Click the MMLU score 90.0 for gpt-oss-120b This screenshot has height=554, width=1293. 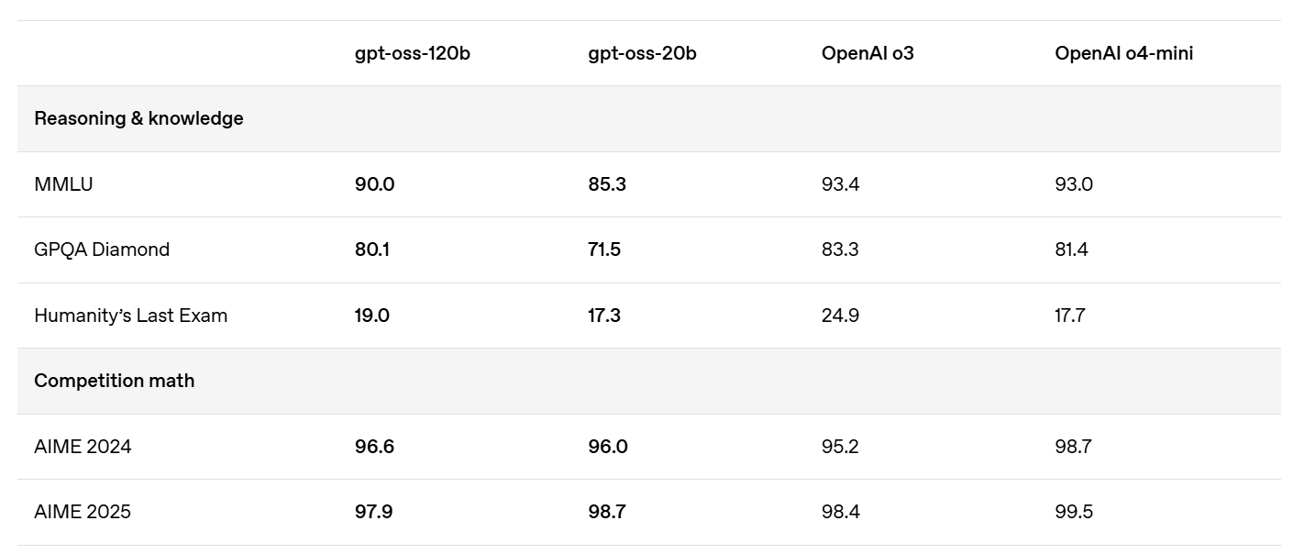point(374,184)
